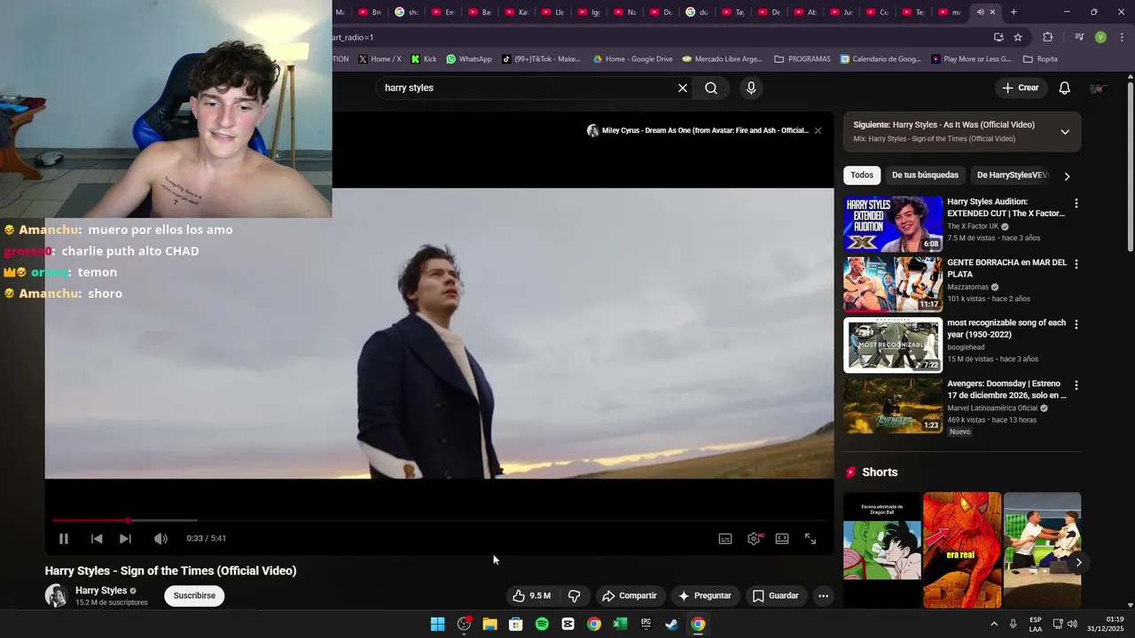
Task: Open Home / X bookmark
Action: [x=380, y=59]
